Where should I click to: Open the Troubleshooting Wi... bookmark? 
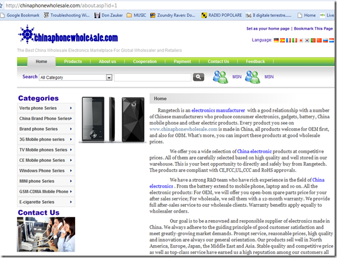[66, 15]
